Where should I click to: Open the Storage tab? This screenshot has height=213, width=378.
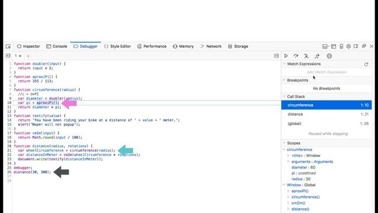click(238, 46)
